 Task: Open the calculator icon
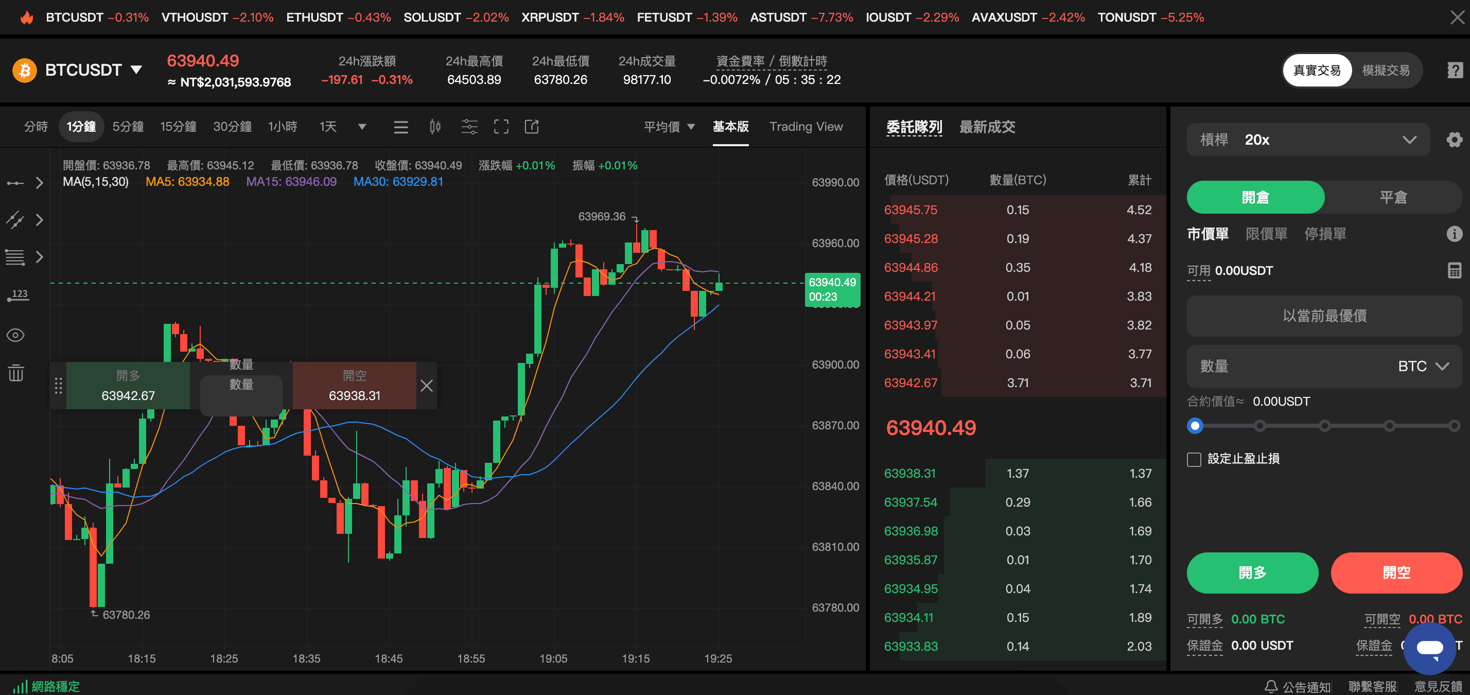1455,270
